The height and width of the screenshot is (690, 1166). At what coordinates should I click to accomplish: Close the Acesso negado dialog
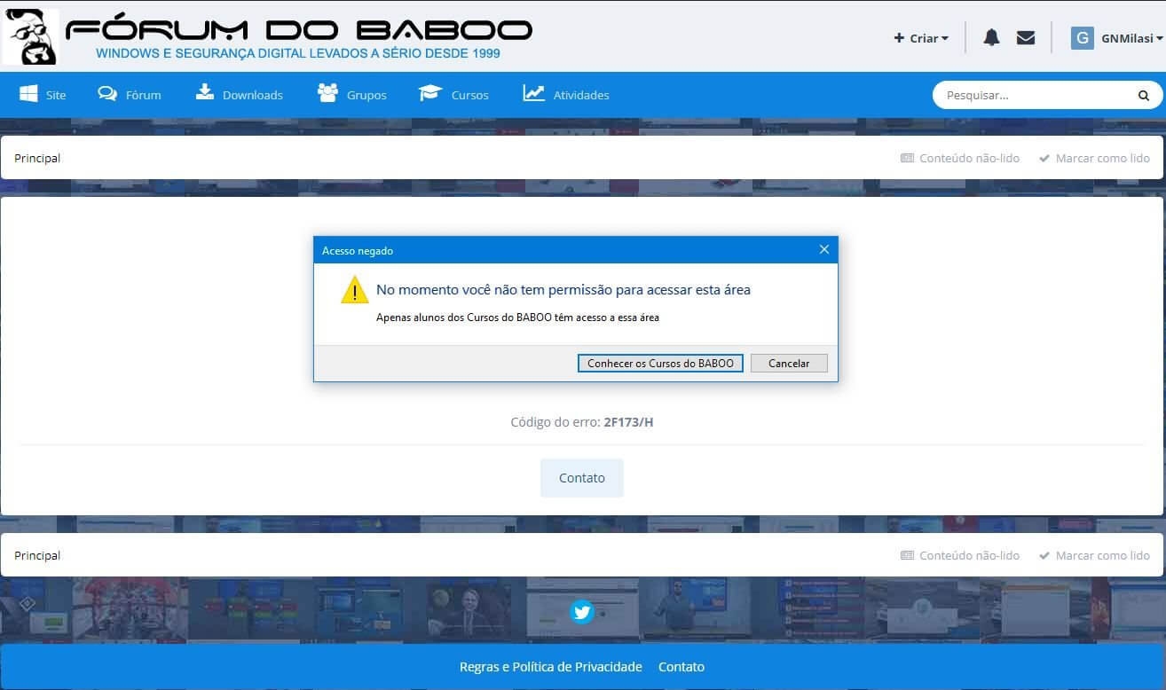[823, 250]
